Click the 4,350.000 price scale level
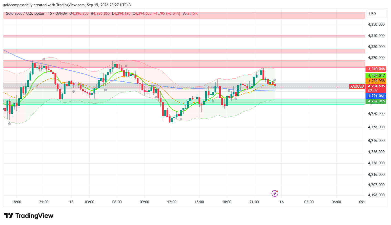Image resolution: width=391 pixels, height=225 pixels. [x=376, y=24]
